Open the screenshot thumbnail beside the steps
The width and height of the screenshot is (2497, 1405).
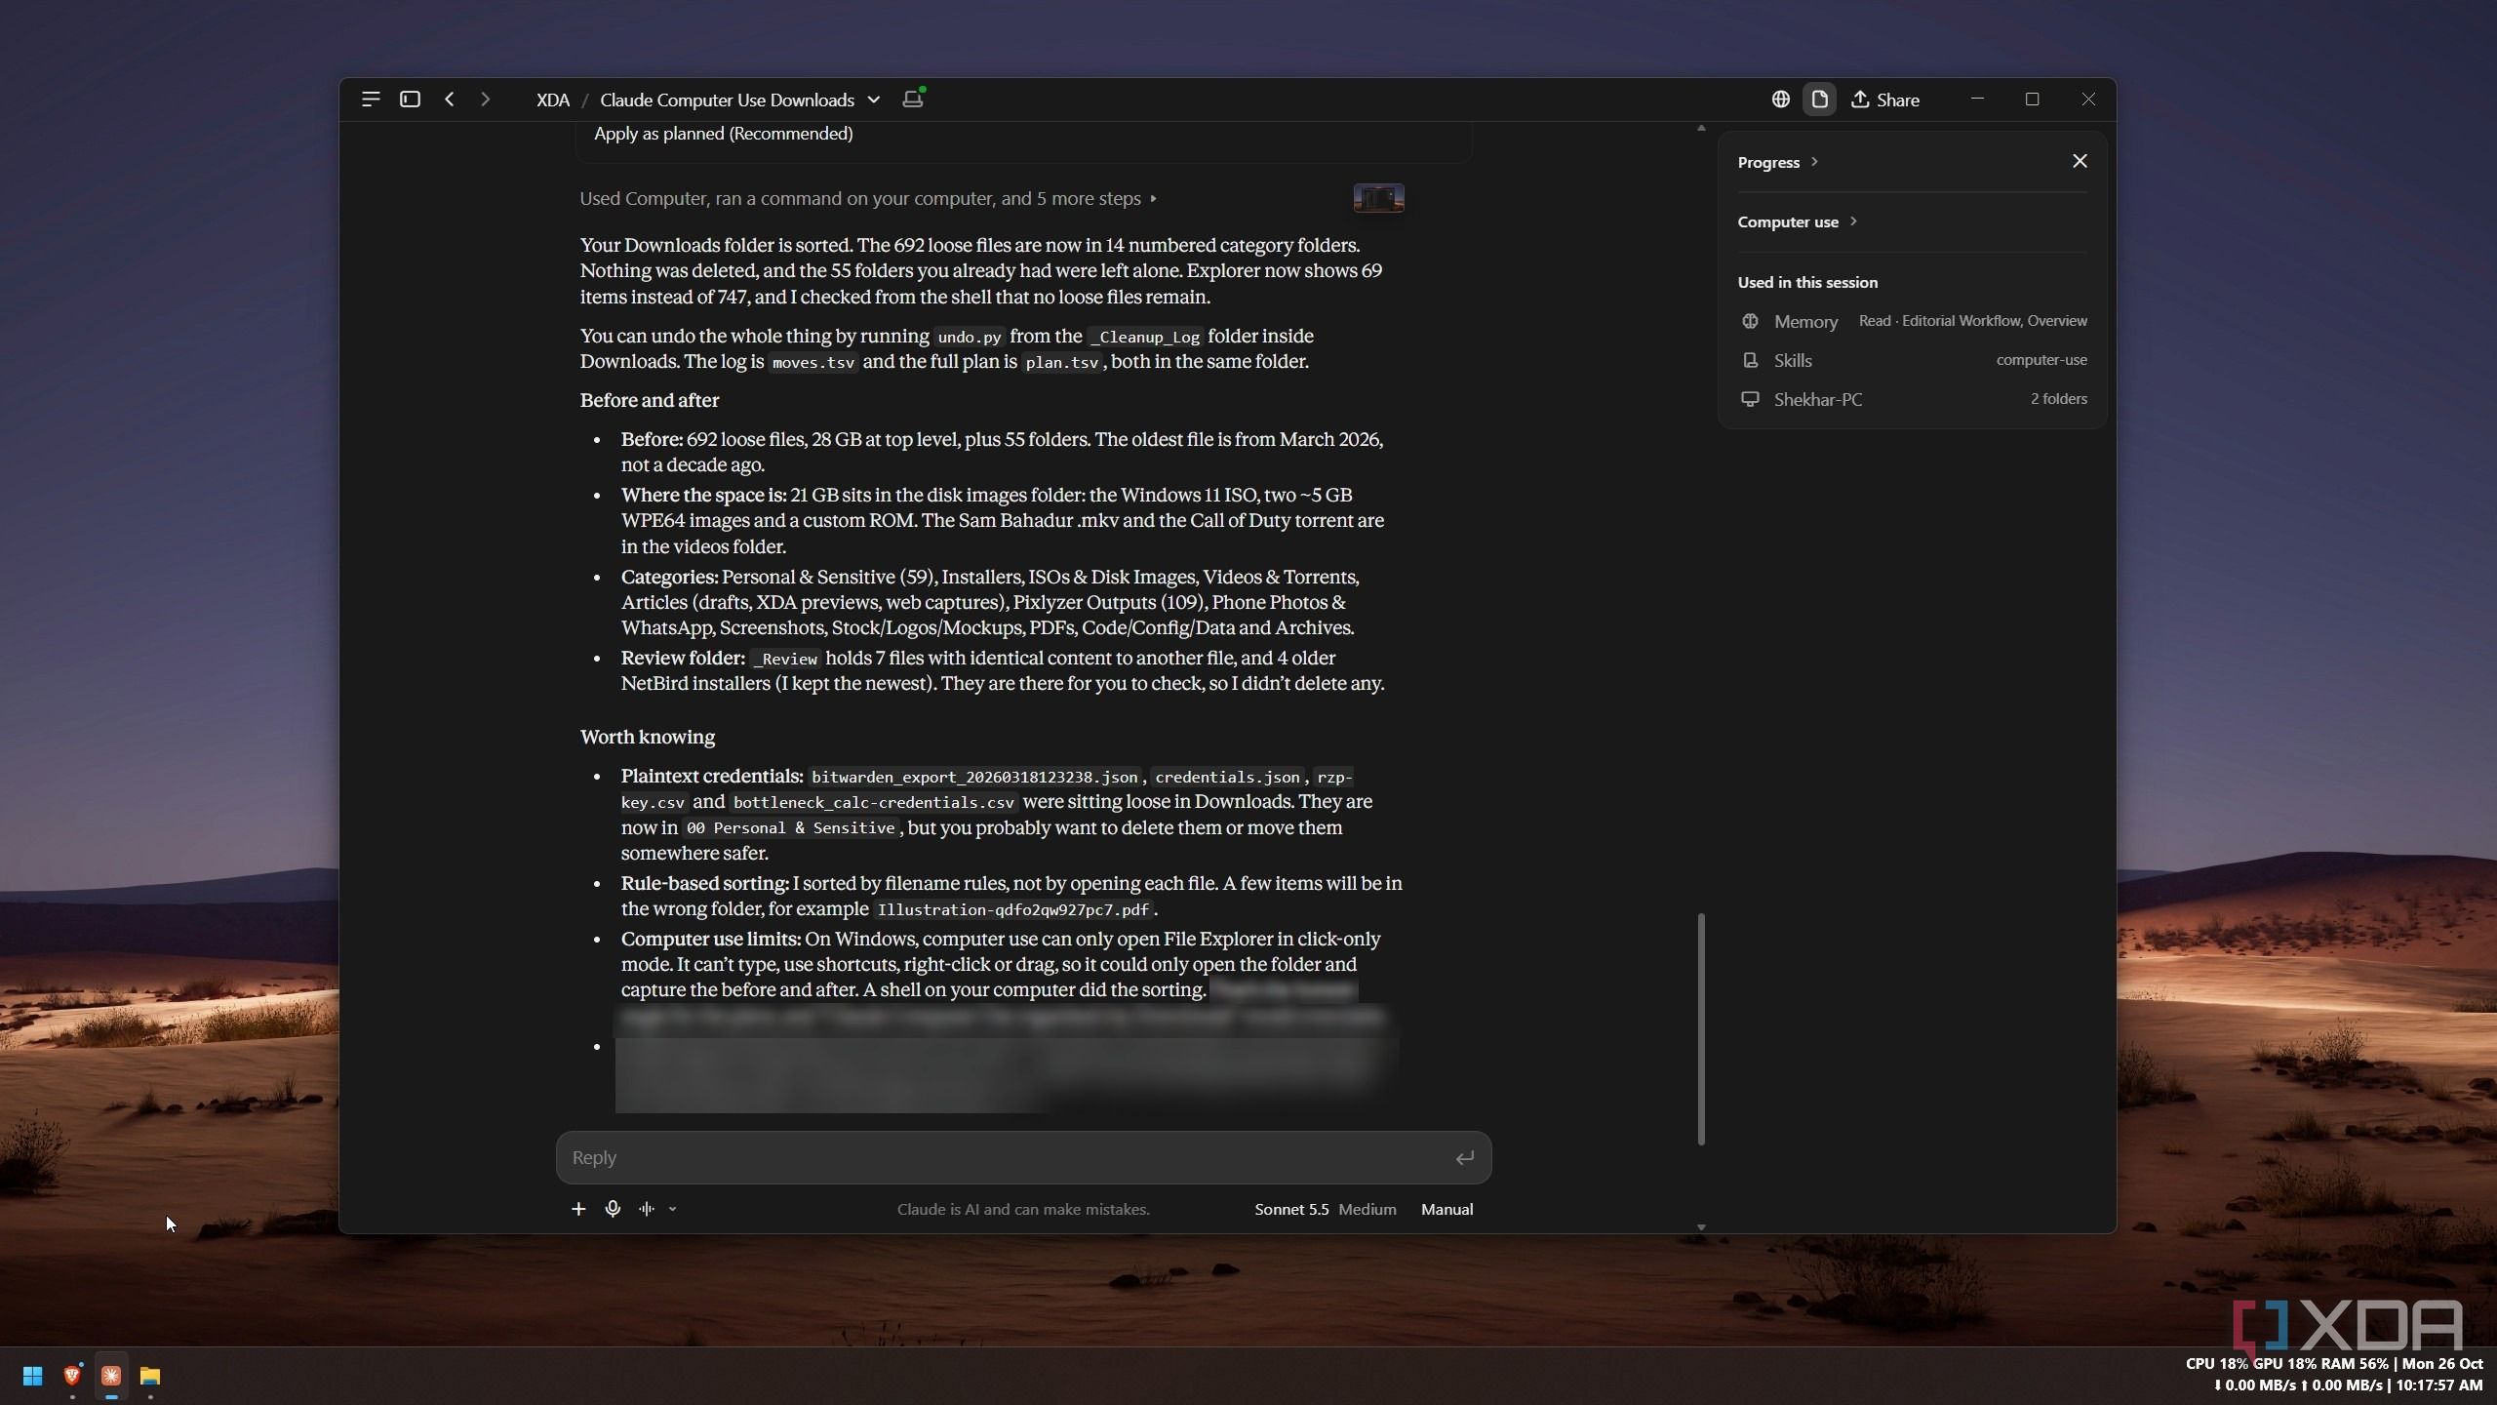click(1378, 198)
